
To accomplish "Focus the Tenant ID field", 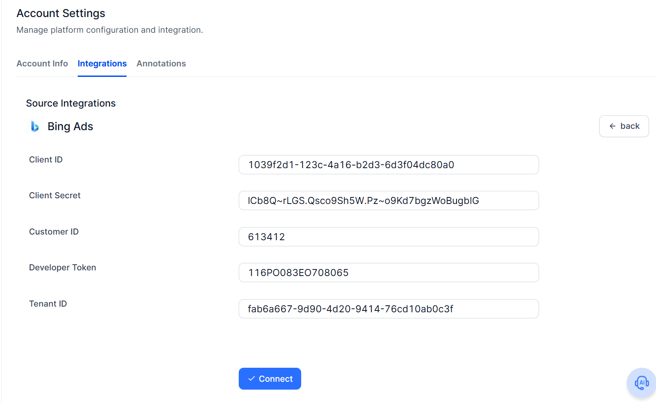I will 389,309.
